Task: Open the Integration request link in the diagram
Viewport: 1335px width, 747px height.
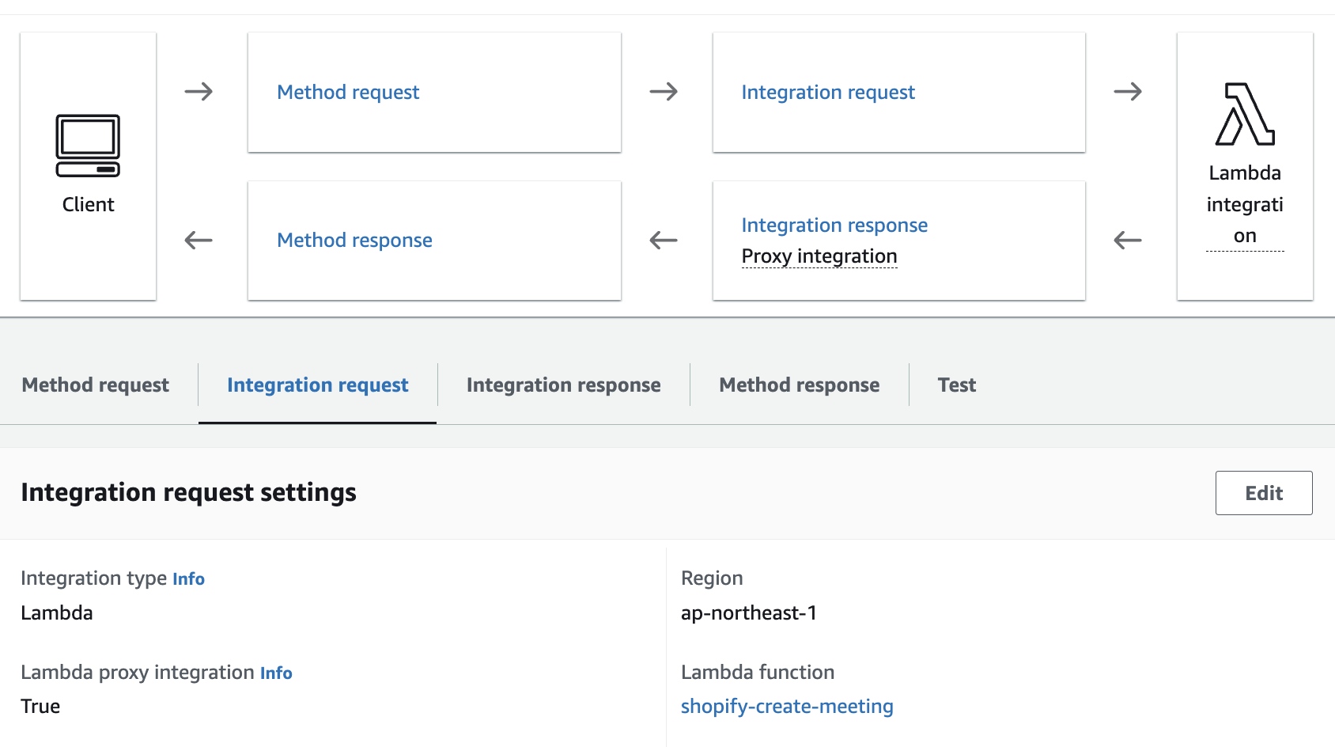Action: 827,93
